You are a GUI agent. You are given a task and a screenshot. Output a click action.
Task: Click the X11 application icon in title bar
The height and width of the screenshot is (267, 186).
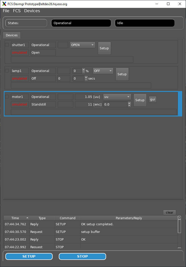[x=4, y=4]
